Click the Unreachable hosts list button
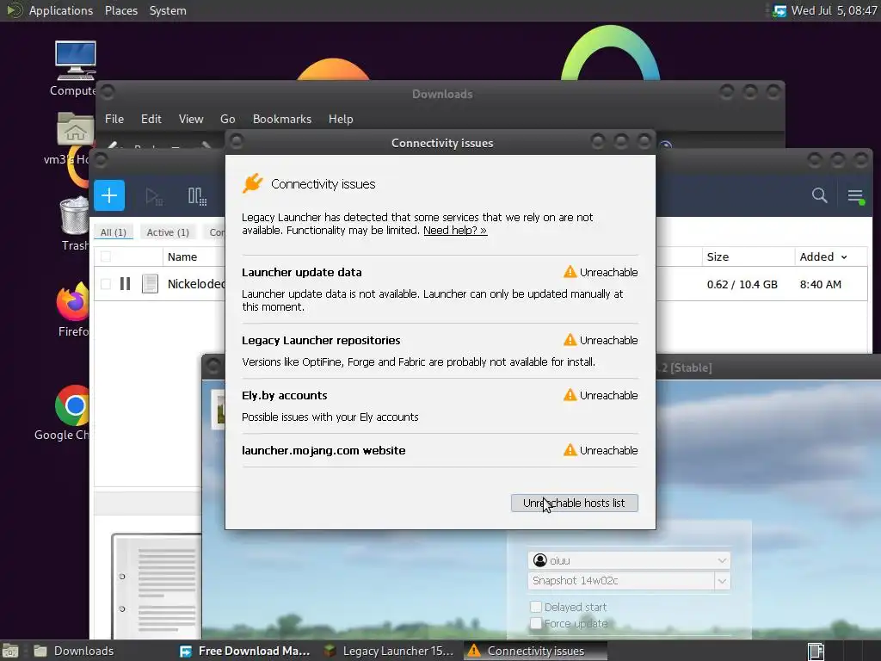This screenshot has height=661, width=881. [574, 503]
